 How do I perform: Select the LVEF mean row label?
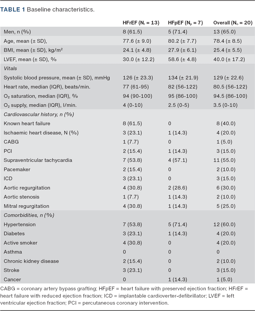[x=28, y=59]
